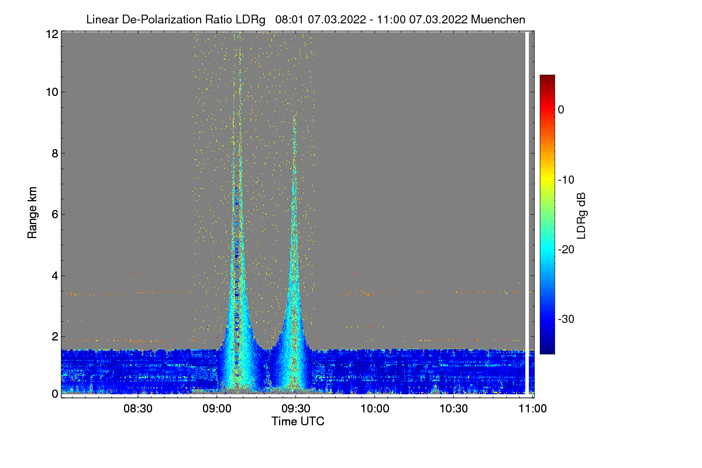Click the 'Time UTC' x-axis label
702x468 pixels.
[x=298, y=421]
